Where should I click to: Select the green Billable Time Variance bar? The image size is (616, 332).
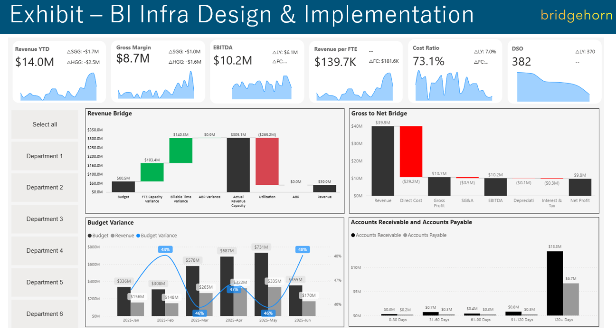pyautogui.click(x=180, y=150)
